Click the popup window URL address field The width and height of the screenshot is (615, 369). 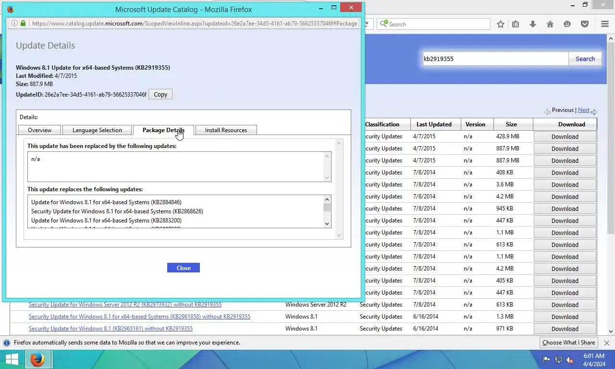tap(195, 23)
